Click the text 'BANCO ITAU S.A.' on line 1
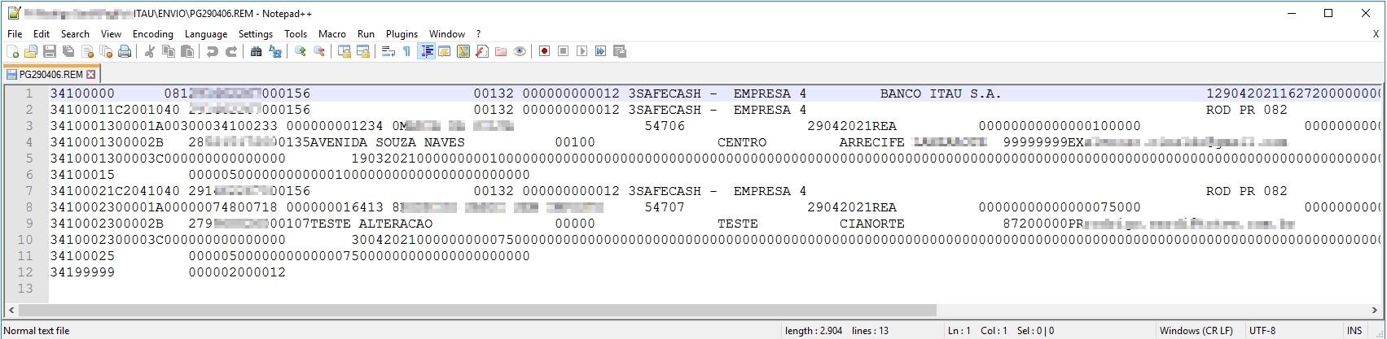This screenshot has height=339, width=1387. [x=941, y=93]
